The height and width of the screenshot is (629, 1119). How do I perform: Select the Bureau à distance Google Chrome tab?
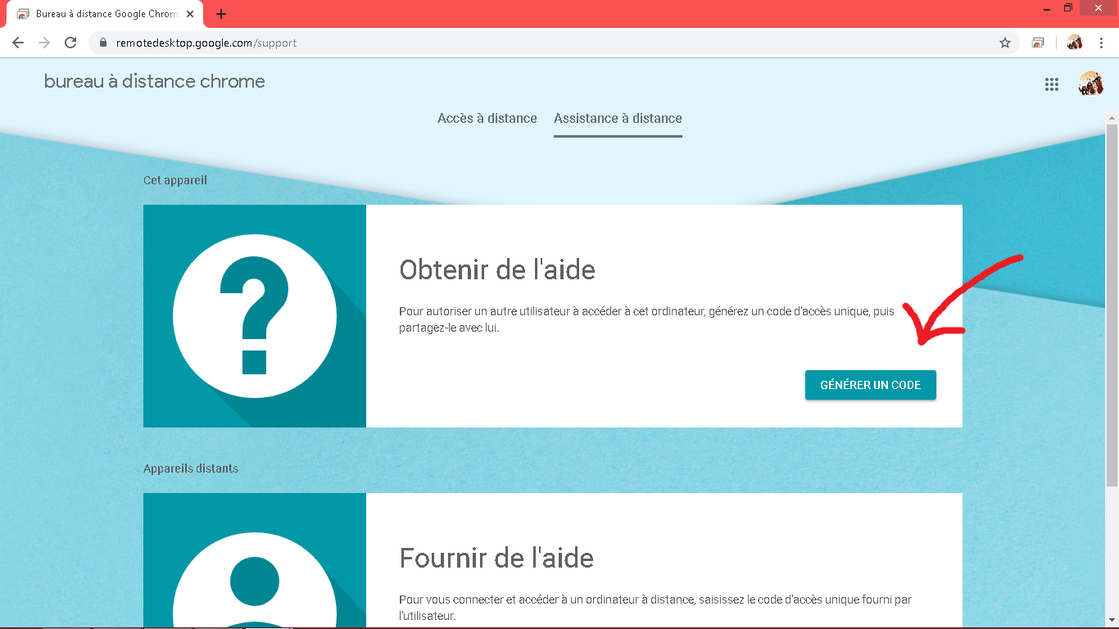point(104,15)
